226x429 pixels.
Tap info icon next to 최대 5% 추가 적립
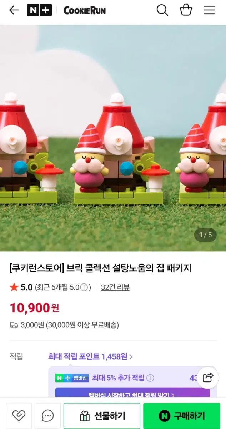(x=150, y=378)
